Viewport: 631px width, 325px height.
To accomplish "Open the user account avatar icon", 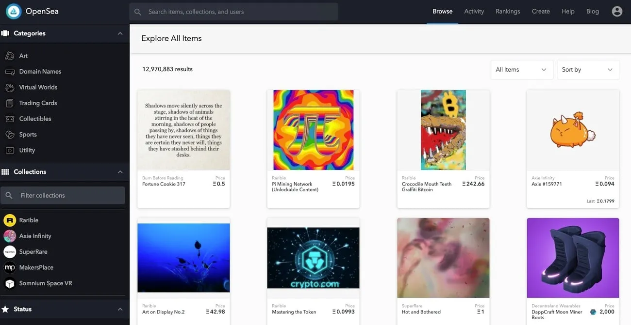I will (617, 11).
